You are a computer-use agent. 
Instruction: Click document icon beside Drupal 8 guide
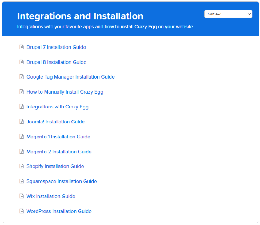tap(22, 62)
